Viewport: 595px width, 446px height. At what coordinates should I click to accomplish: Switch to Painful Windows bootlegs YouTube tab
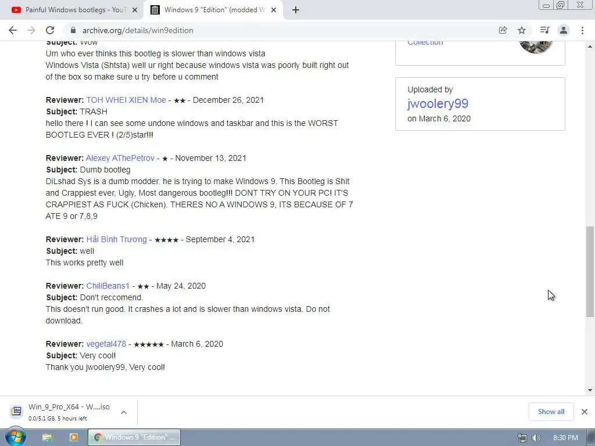pyautogui.click(x=72, y=10)
